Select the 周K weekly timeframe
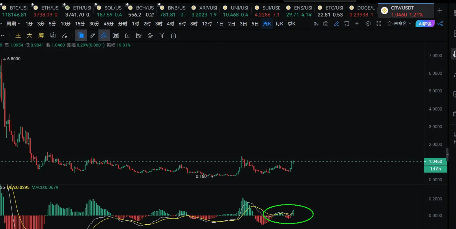This screenshot has width=456, height=229. pyautogui.click(x=267, y=24)
